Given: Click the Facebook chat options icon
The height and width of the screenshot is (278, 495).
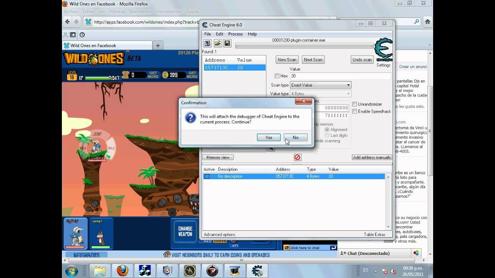Looking at the screenshot, I should coord(416,253).
